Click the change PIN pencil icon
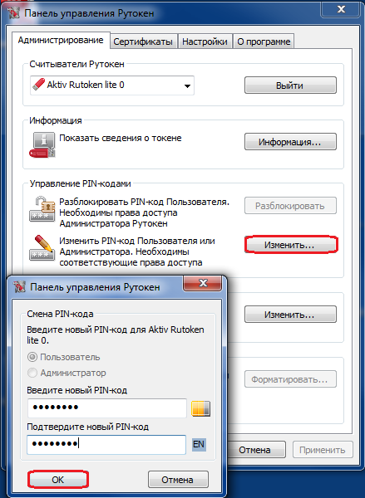 42,247
